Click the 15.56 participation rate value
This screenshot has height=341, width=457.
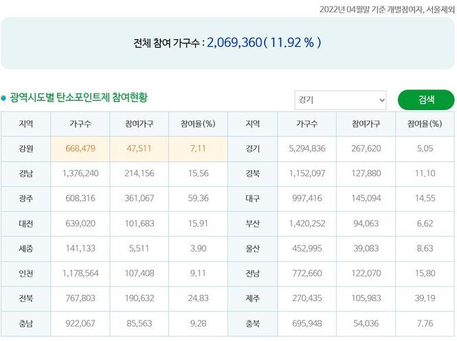[x=198, y=173]
